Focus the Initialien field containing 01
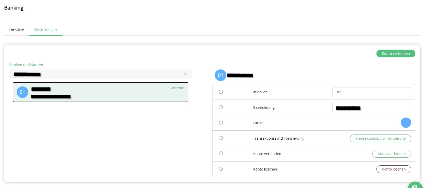Viewport: 425px width, 188px height. [372, 92]
